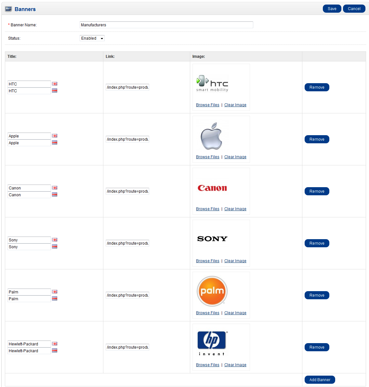Click the Apple logo image thumbnail
The width and height of the screenshot is (369, 387).
coord(211,136)
